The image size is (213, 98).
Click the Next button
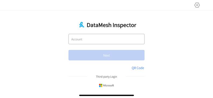106,55
